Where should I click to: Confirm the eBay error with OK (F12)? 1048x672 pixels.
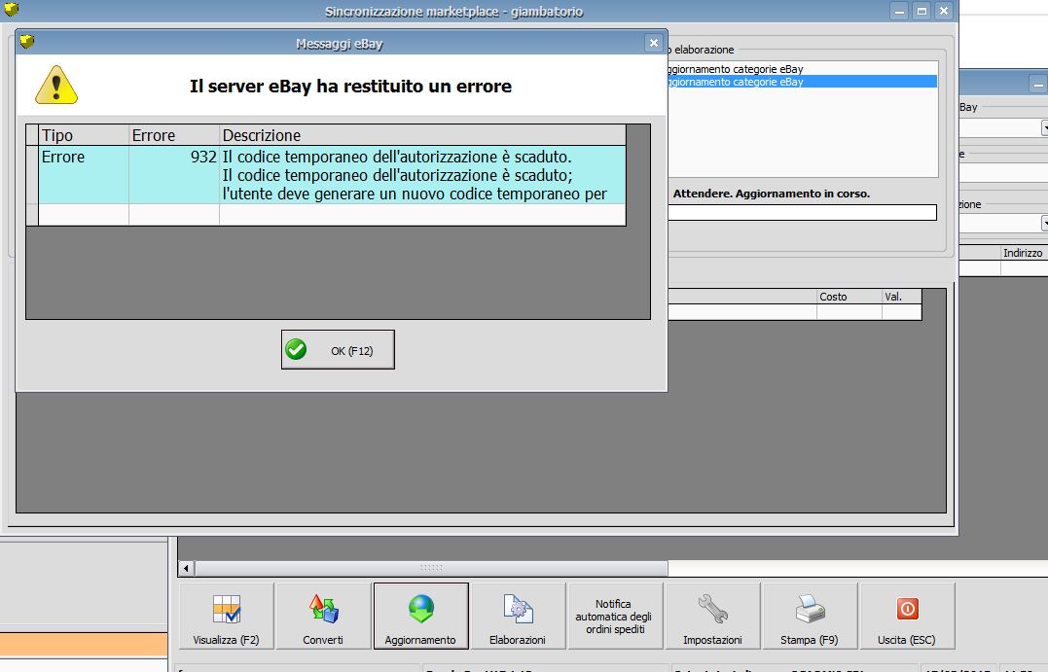(338, 349)
